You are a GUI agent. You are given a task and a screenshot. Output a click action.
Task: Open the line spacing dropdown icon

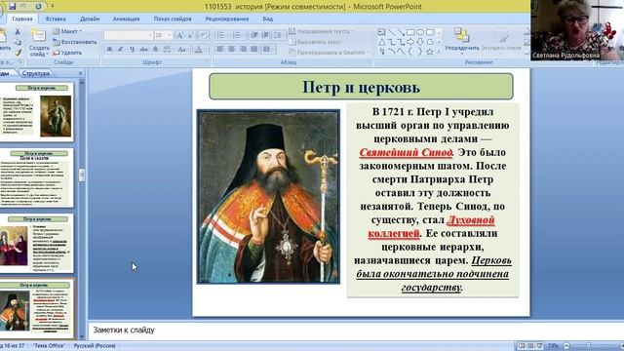pos(279,35)
